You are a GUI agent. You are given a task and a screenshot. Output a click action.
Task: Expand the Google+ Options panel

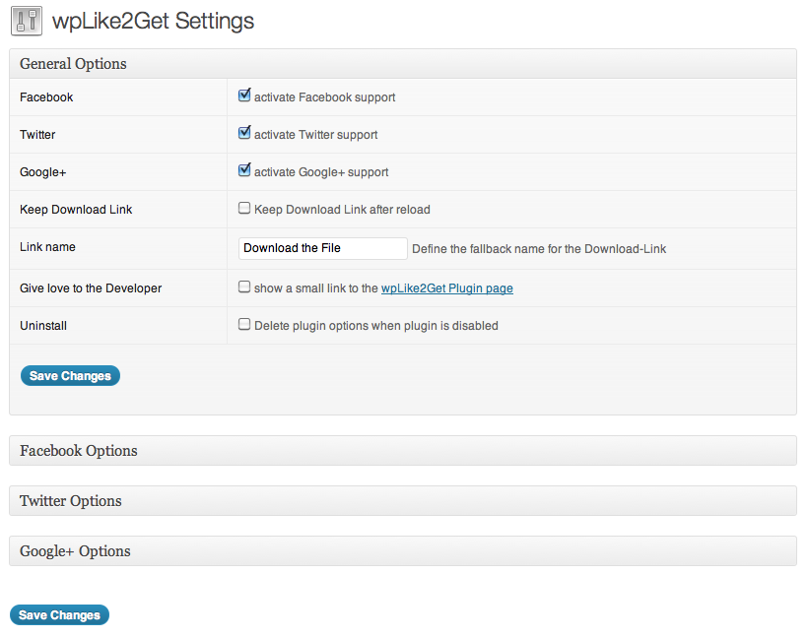[403, 551]
